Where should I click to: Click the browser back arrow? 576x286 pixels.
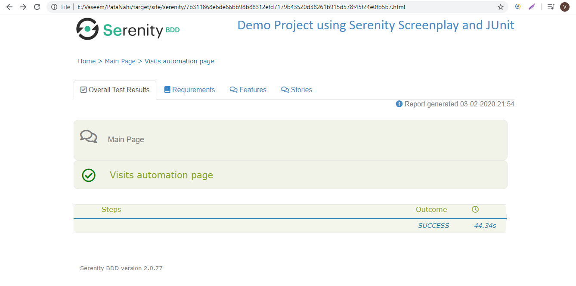[9, 7]
